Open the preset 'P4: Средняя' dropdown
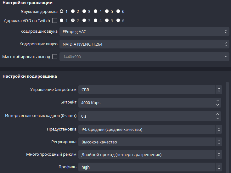231x173 pixels. coord(149,129)
